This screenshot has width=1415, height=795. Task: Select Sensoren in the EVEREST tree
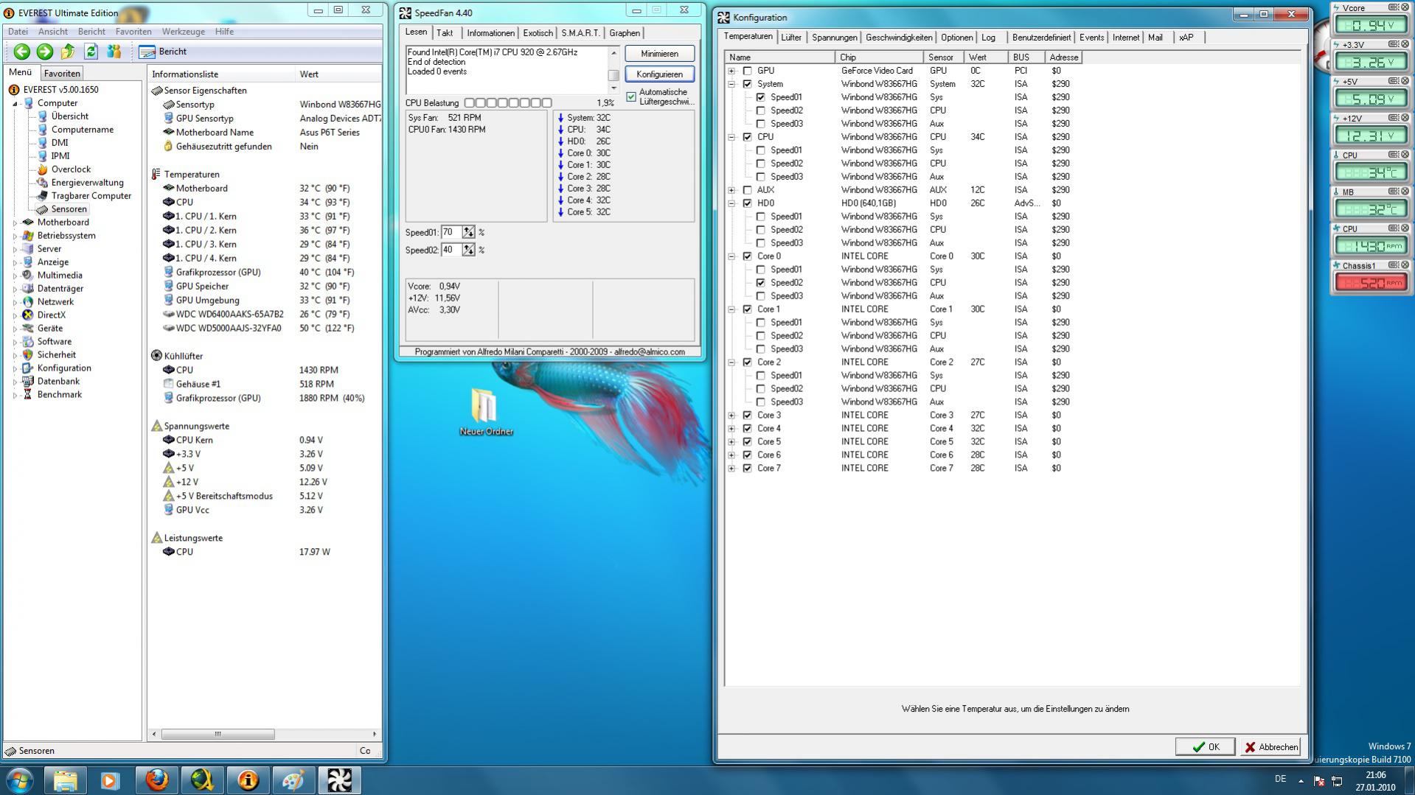(x=69, y=209)
